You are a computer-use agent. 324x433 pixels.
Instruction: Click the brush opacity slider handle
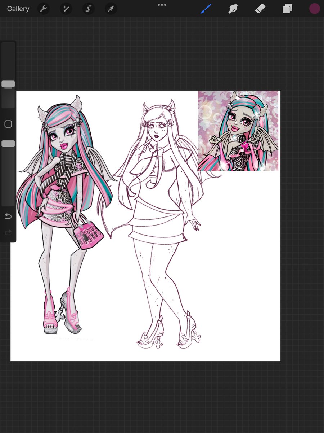tap(8, 144)
